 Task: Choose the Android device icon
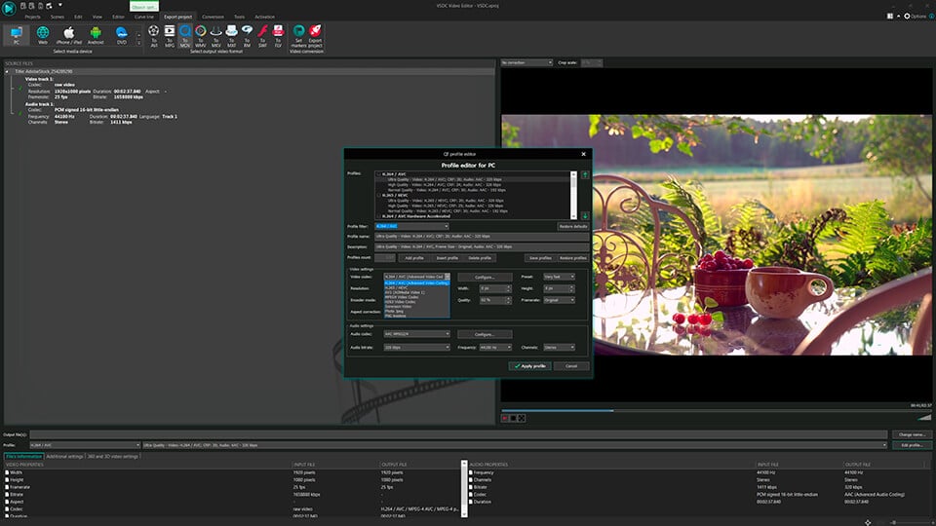(x=96, y=35)
